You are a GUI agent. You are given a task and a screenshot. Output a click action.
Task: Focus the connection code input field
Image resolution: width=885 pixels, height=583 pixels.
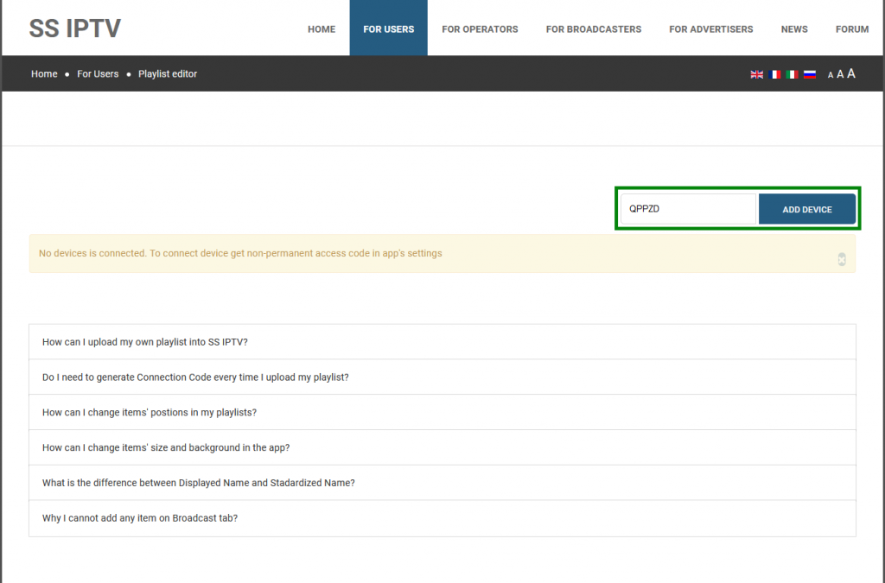coord(688,209)
